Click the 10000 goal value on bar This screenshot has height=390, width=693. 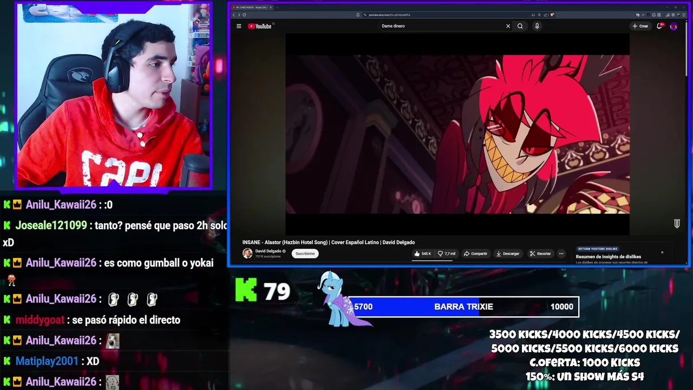tap(561, 307)
